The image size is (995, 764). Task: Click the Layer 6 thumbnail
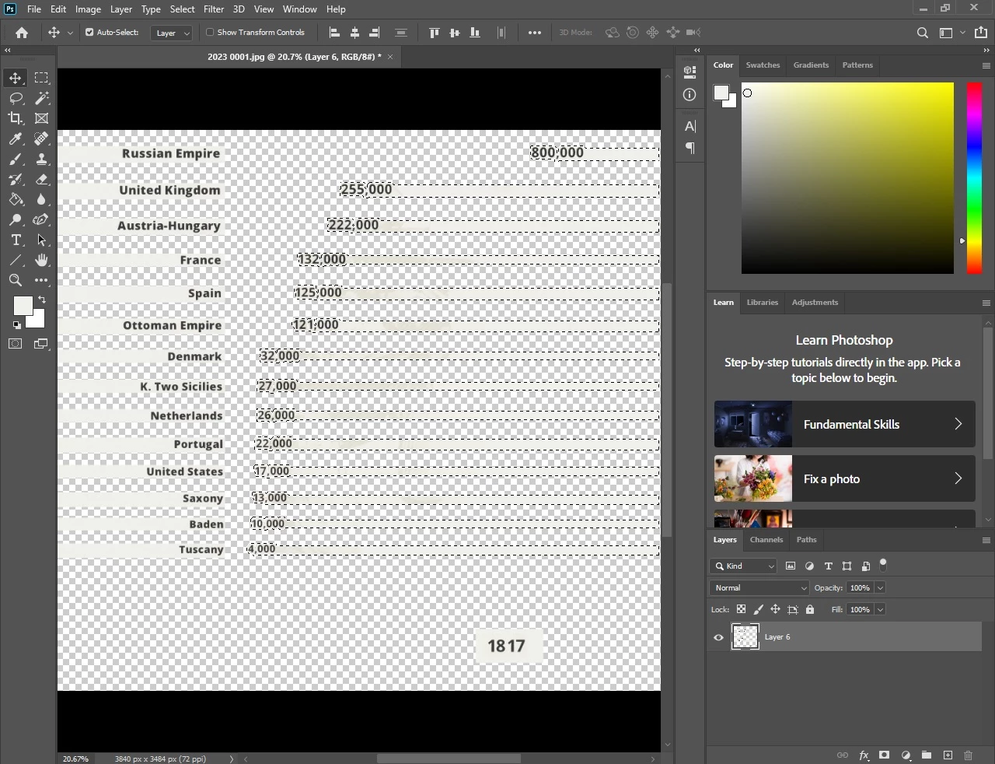(x=745, y=637)
